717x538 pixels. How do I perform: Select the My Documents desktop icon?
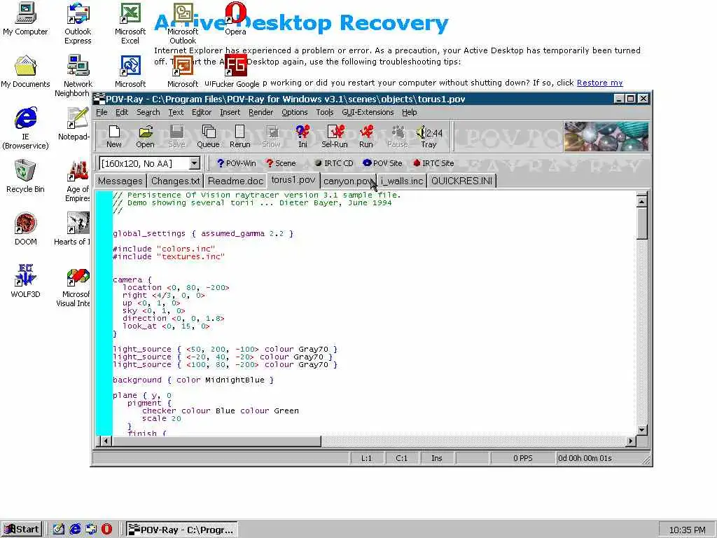click(x=25, y=72)
